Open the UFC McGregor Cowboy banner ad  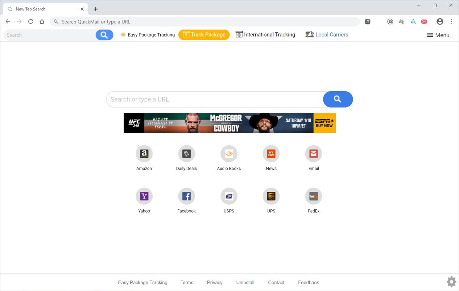[x=230, y=123]
